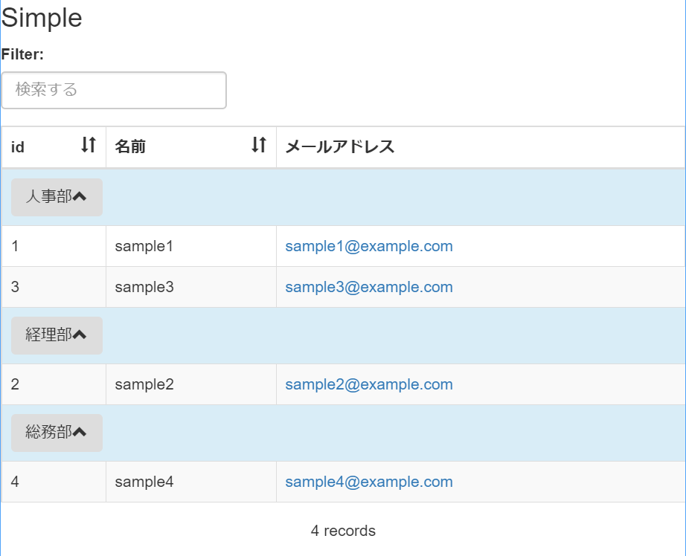Click the sort arrows icon in id column
Image resolution: width=686 pixels, height=556 pixels.
coord(89,145)
